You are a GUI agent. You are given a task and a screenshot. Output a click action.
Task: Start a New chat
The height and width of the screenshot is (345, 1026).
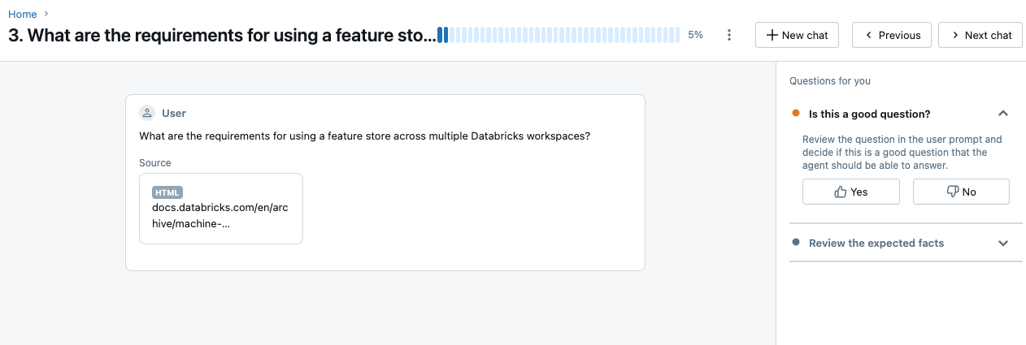[797, 35]
